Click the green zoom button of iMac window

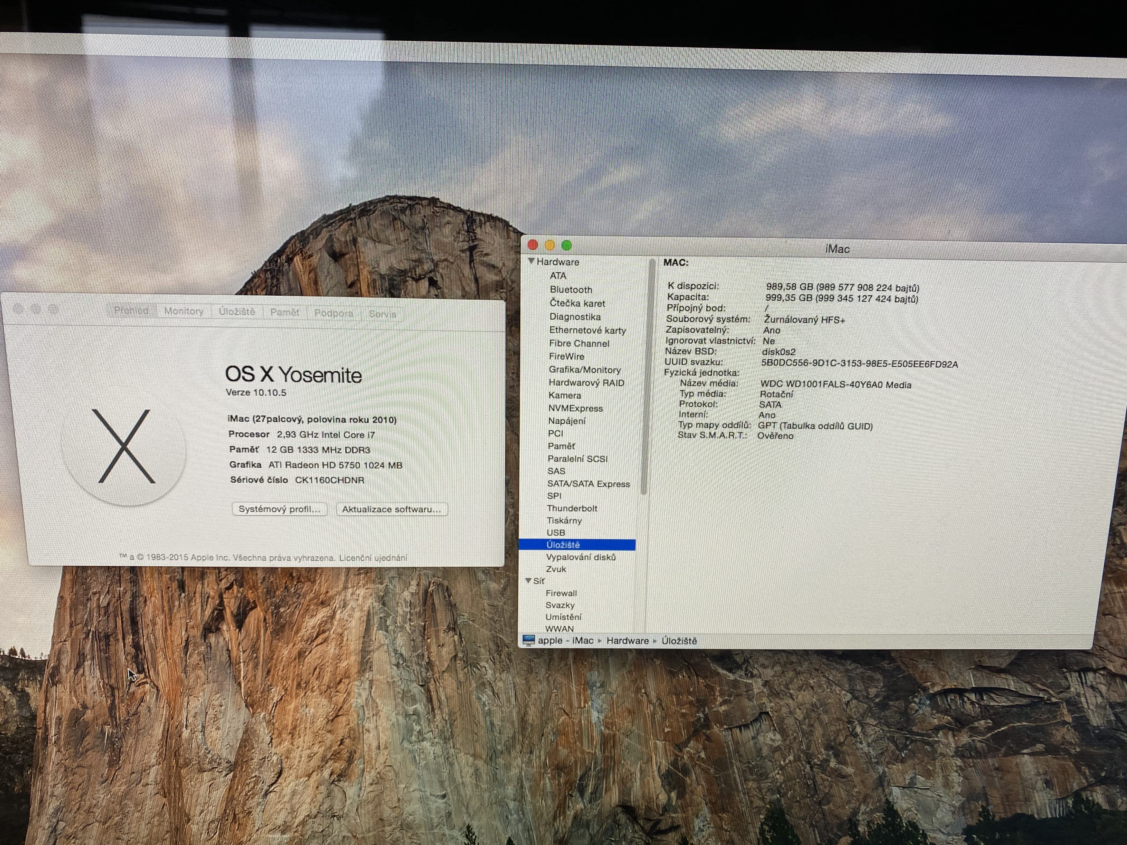(567, 246)
